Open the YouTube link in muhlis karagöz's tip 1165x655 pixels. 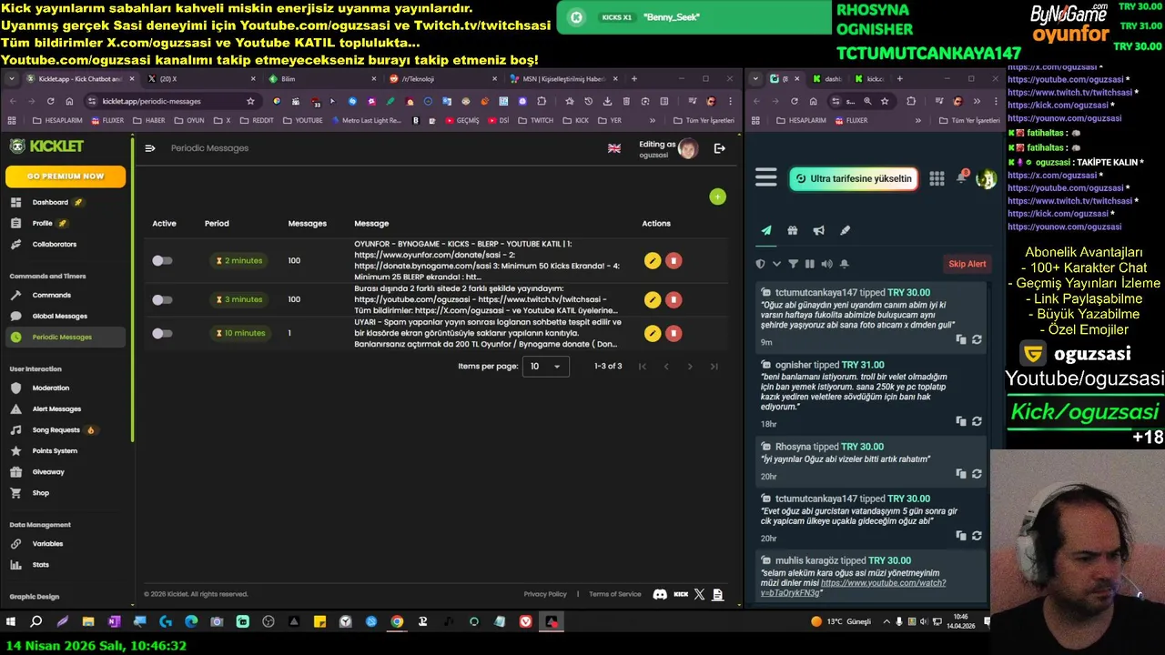853,588
